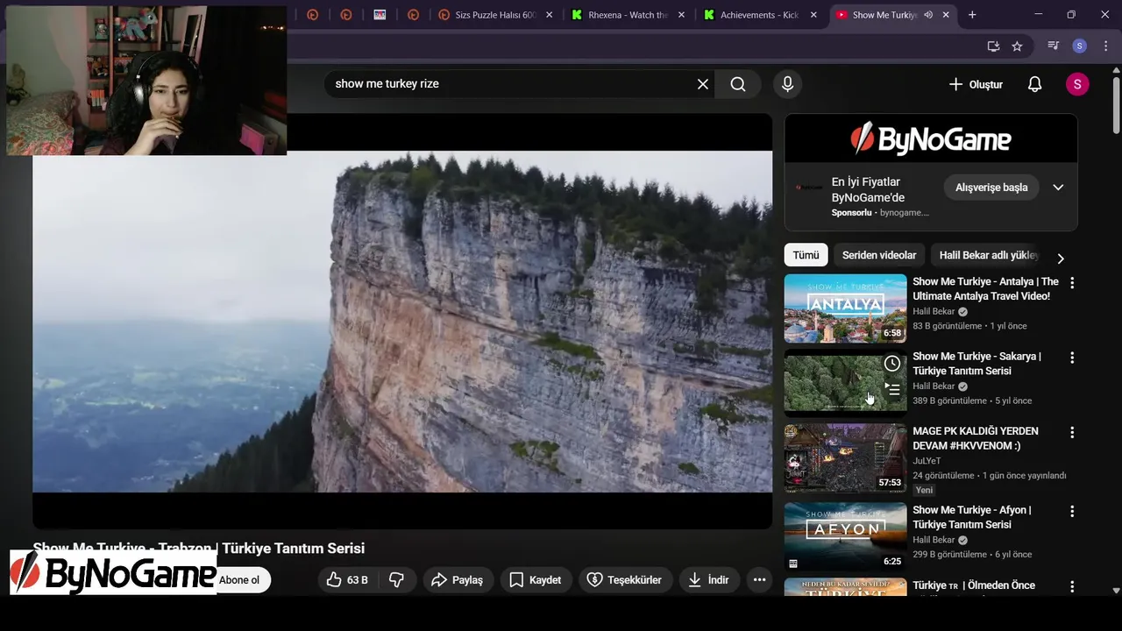Screen dimensions: 1122x631
Task: Close the Achievements - Kick tab
Action: click(813, 15)
